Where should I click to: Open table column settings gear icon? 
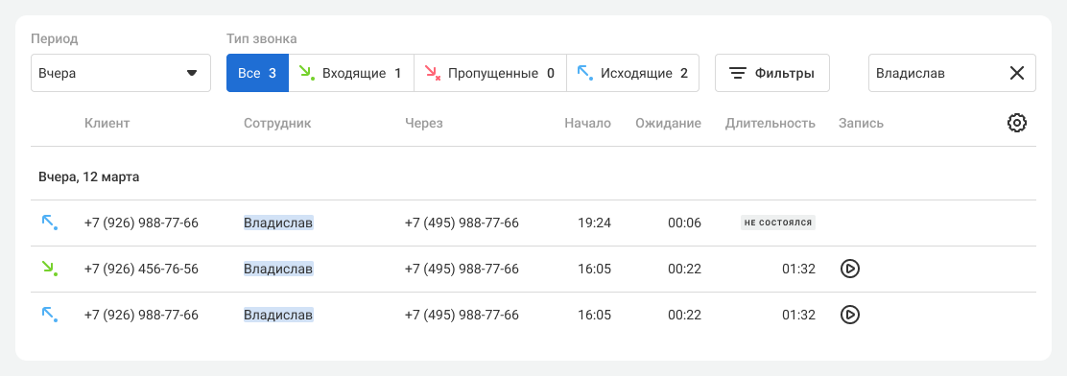click(1017, 123)
